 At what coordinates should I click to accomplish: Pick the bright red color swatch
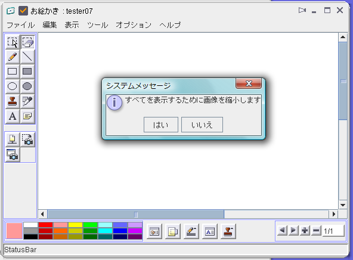(45, 225)
